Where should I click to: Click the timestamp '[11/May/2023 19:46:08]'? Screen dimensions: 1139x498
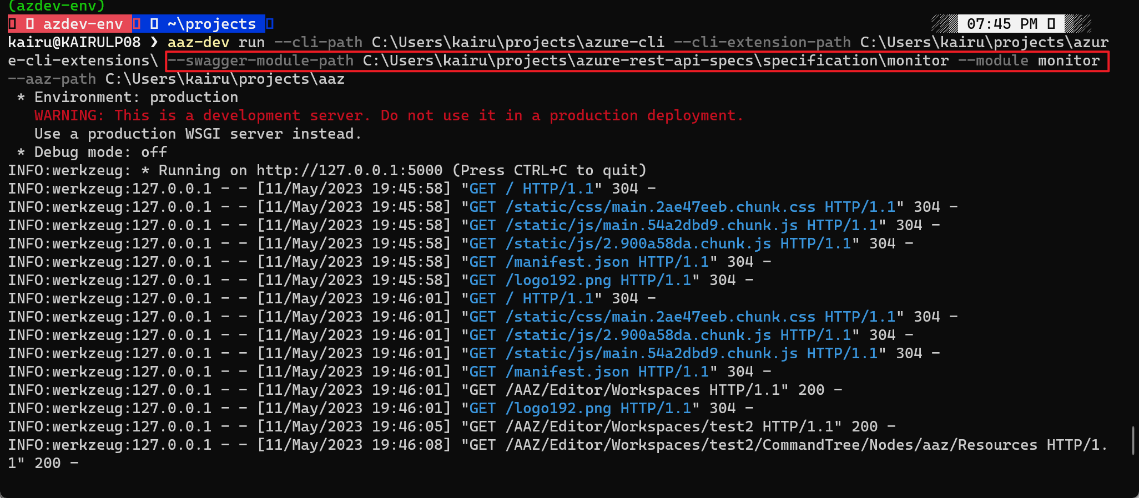click(x=354, y=445)
